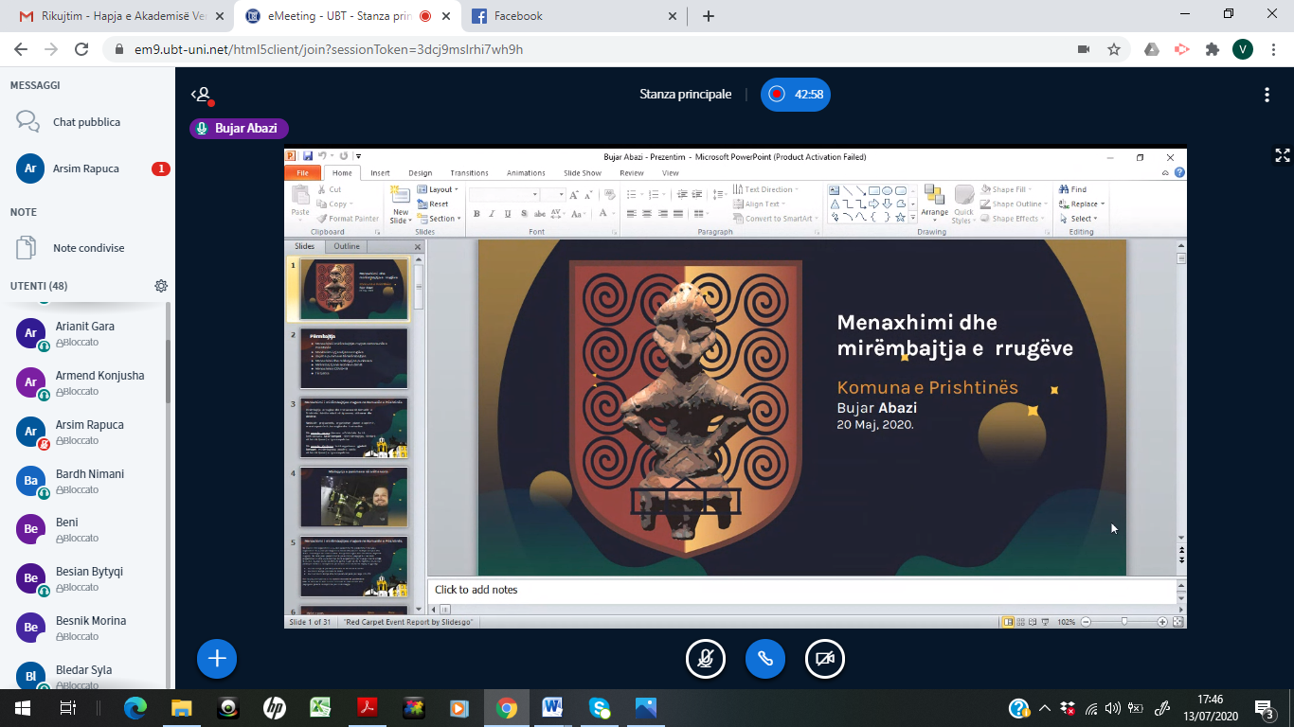
Task: Toggle the user list panel icon
Action: click(200, 95)
